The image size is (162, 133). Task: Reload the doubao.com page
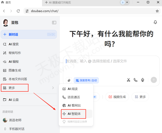coord(18,11)
